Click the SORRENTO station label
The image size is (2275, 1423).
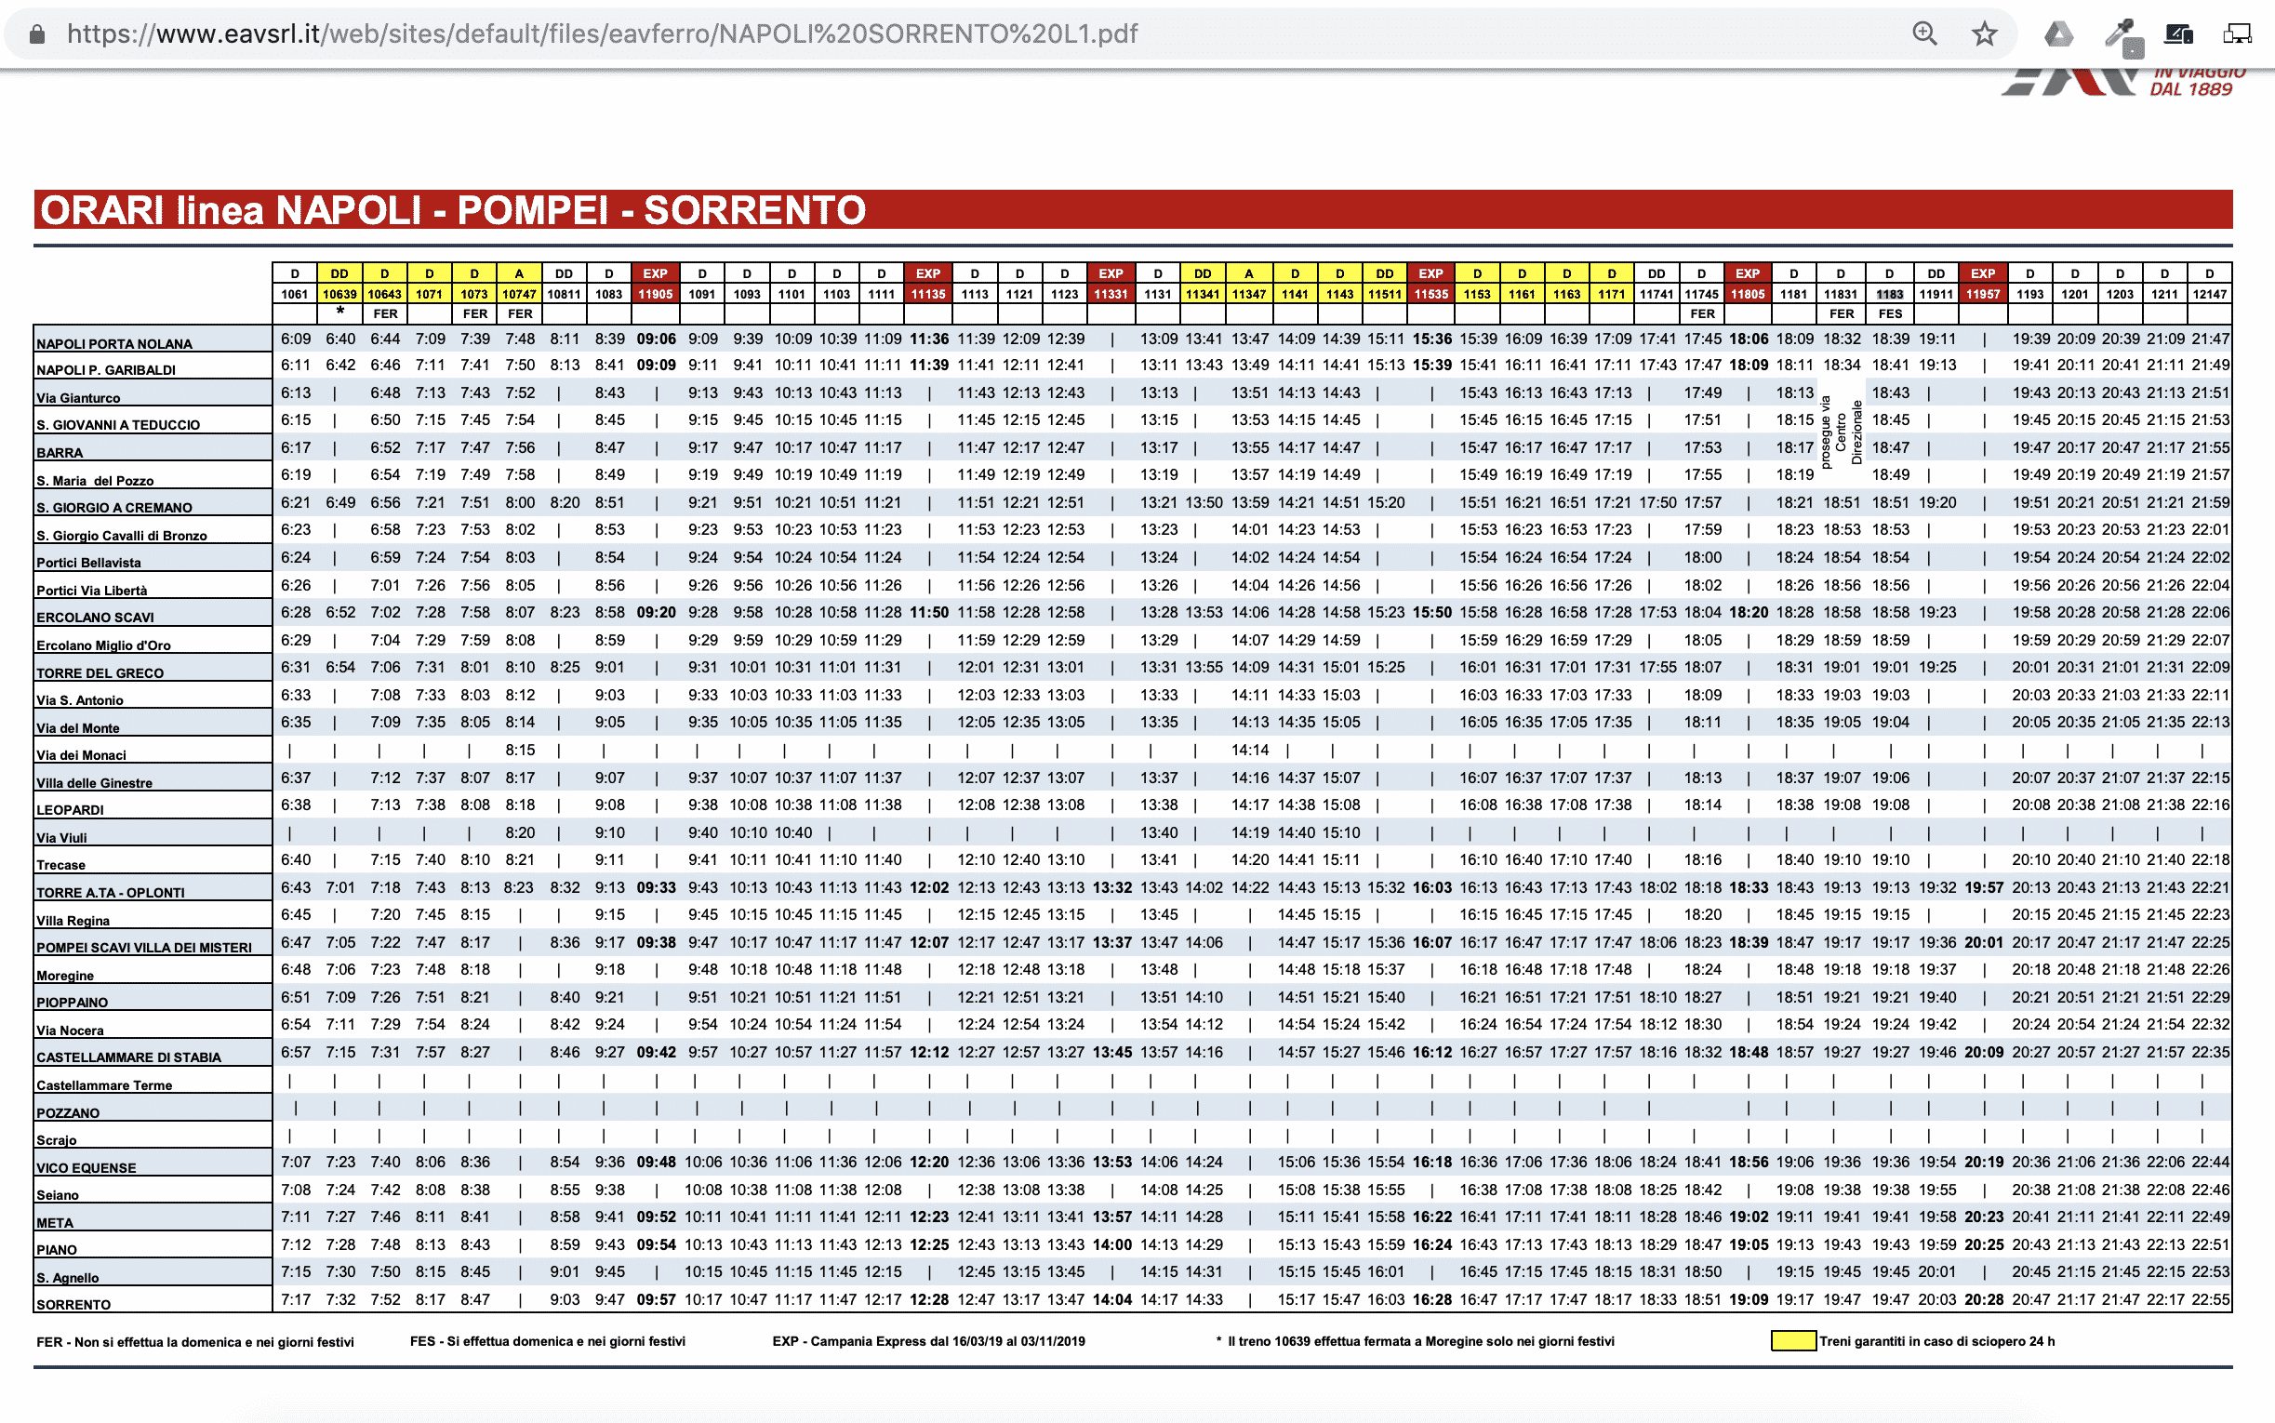click(73, 1304)
